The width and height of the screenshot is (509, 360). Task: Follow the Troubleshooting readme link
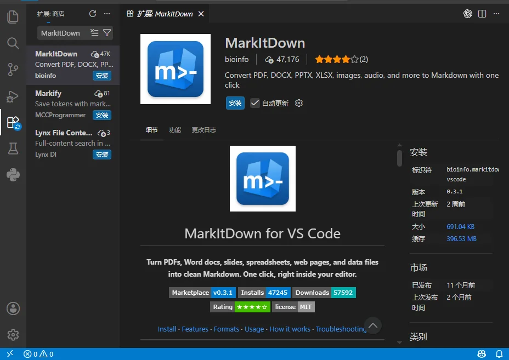pyautogui.click(x=341, y=329)
